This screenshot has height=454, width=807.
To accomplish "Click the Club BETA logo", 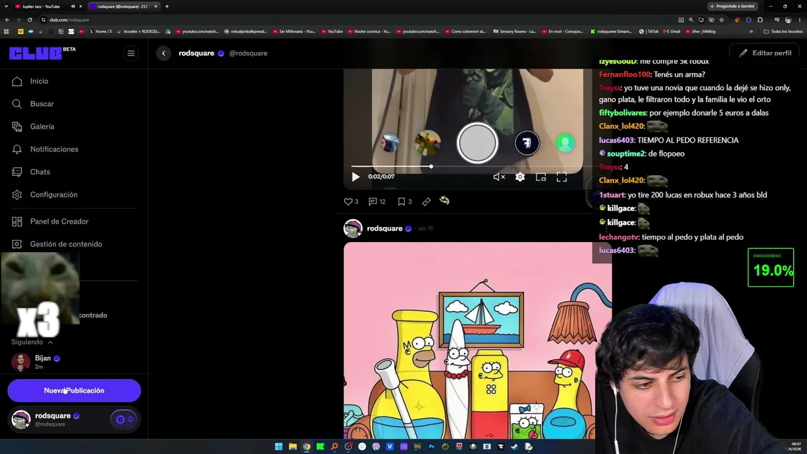I will click(42, 53).
